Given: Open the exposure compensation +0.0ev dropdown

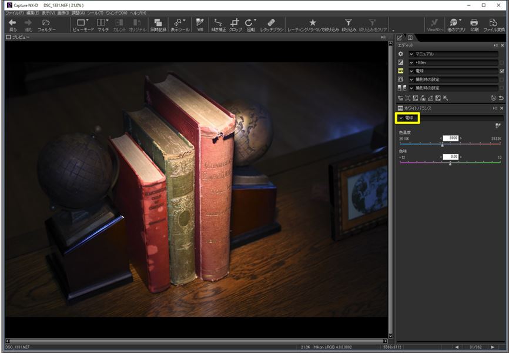Looking at the screenshot, I should point(453,62).
